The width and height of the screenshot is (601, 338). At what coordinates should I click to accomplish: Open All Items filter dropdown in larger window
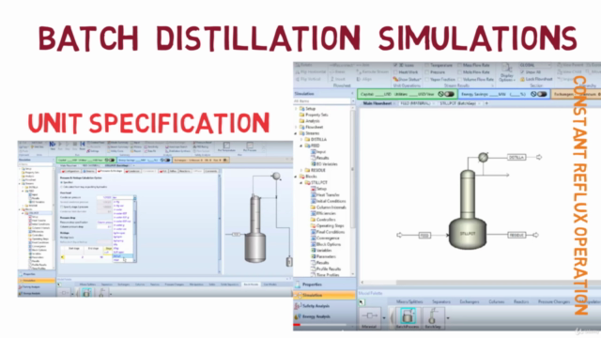pos(352,101)
